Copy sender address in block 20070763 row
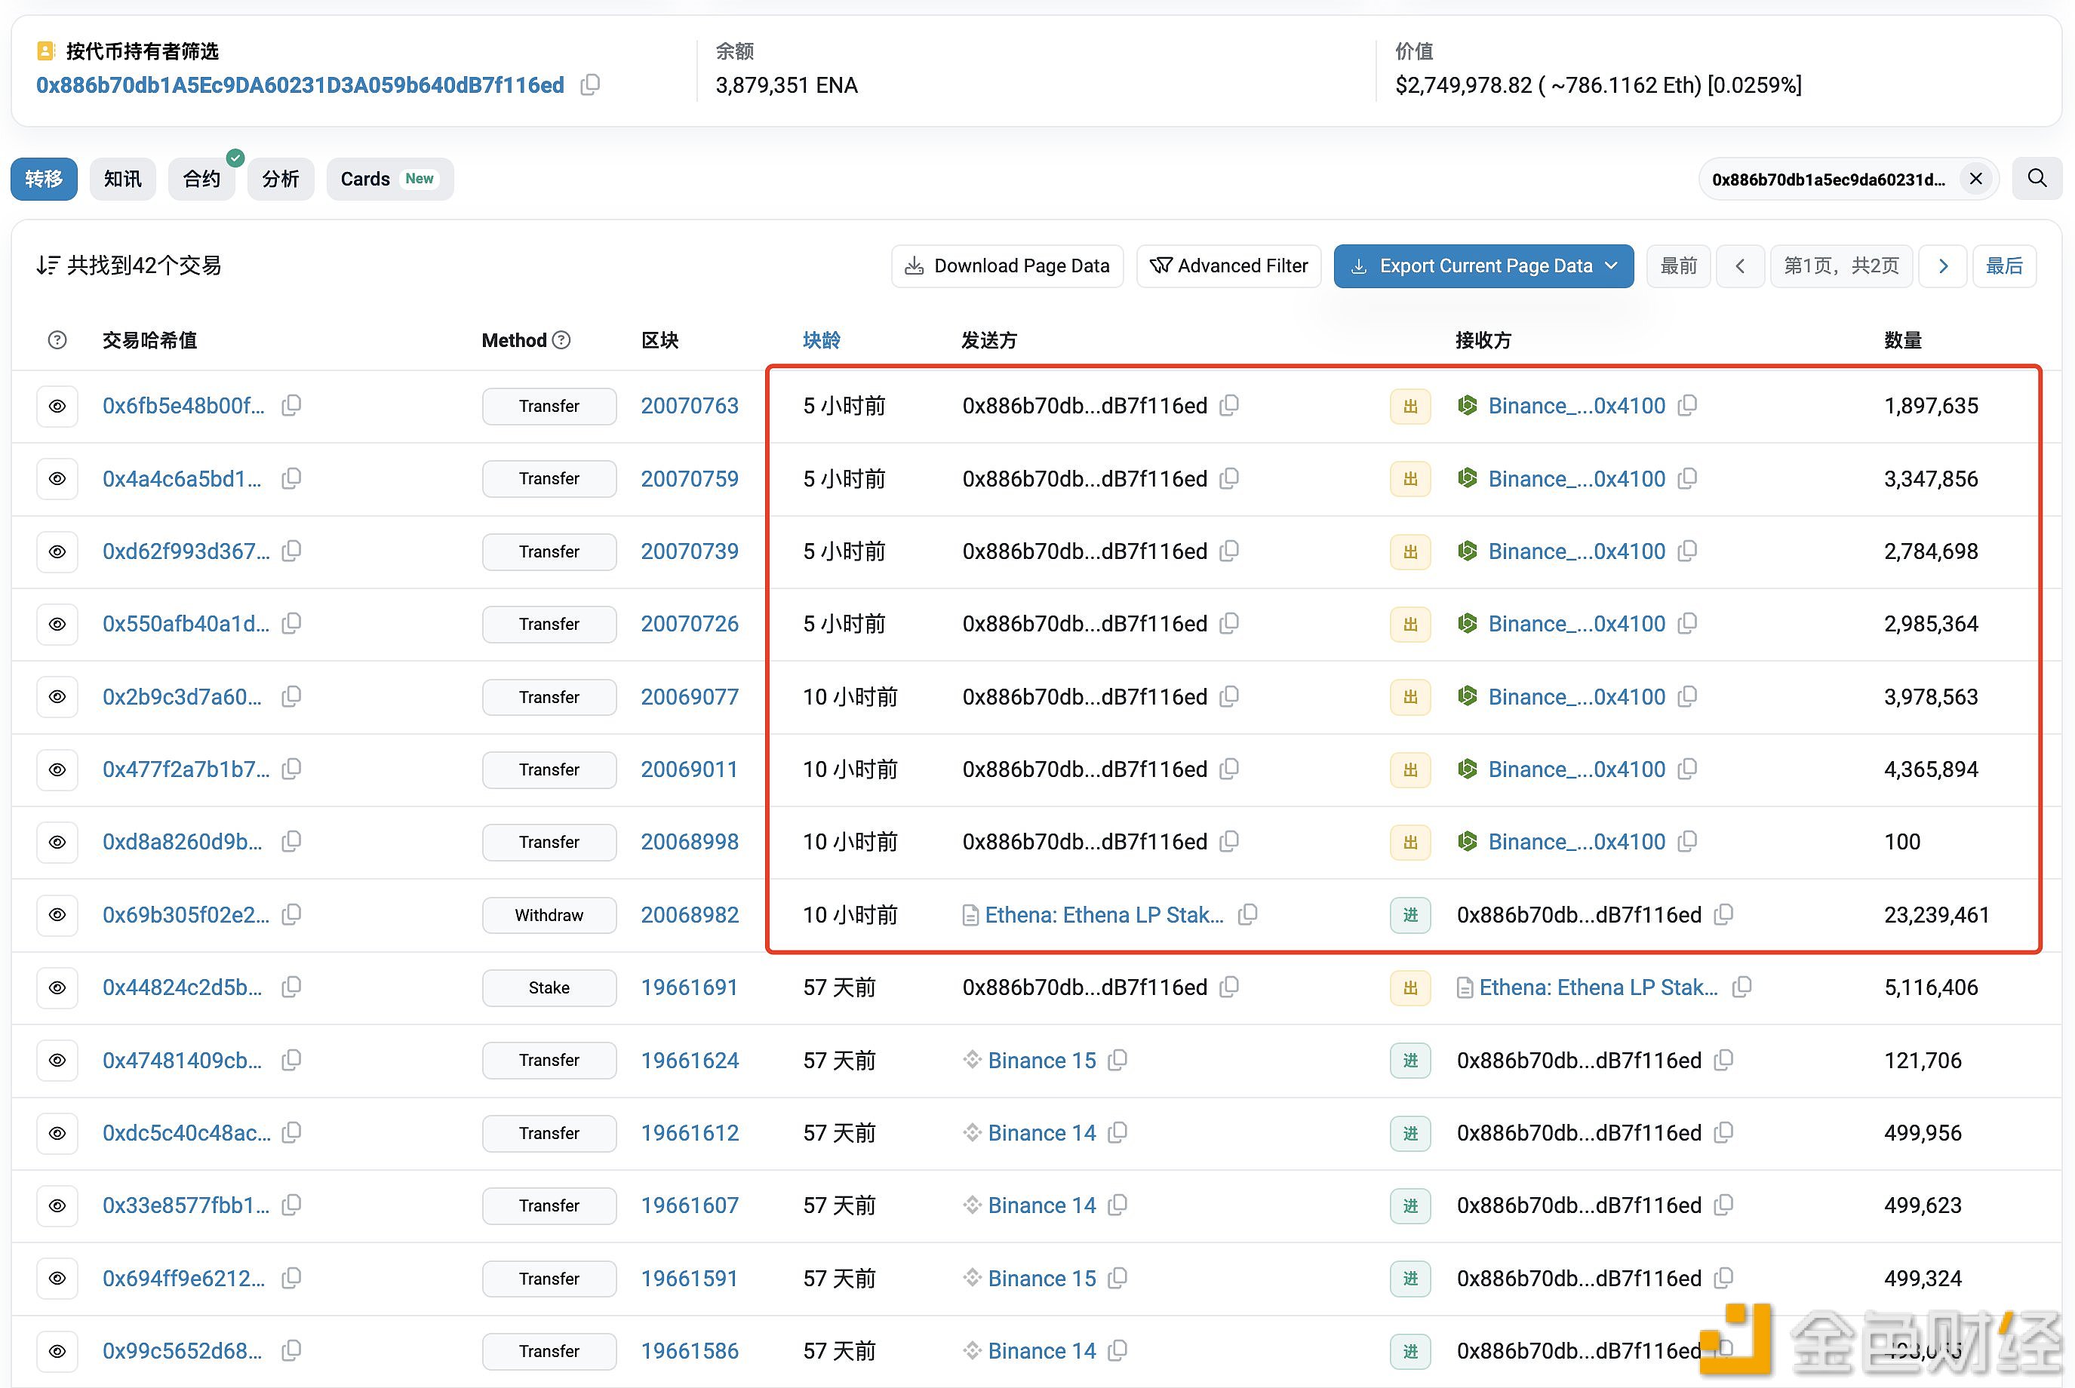This screenshot has height=1388, width=2075. pos(1228,405)
